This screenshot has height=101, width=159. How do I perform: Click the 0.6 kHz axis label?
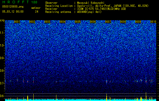pyautogui.click(x=2, y=96)
